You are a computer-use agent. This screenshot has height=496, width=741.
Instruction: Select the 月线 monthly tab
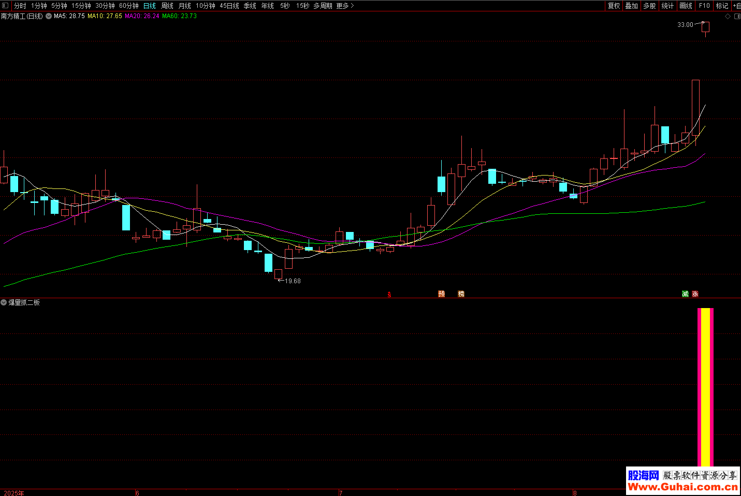coord(185,6)
